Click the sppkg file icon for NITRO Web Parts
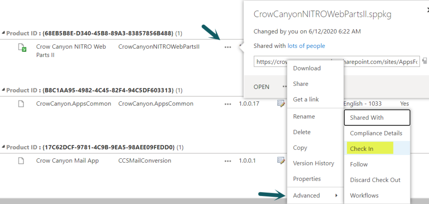 click(x=22, y=48)
